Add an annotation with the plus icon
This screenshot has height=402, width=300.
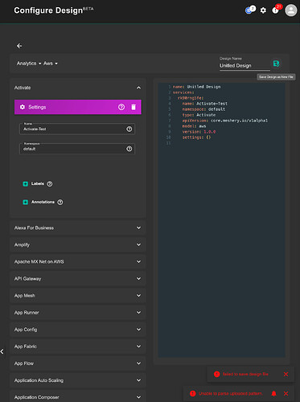[26, 202]
